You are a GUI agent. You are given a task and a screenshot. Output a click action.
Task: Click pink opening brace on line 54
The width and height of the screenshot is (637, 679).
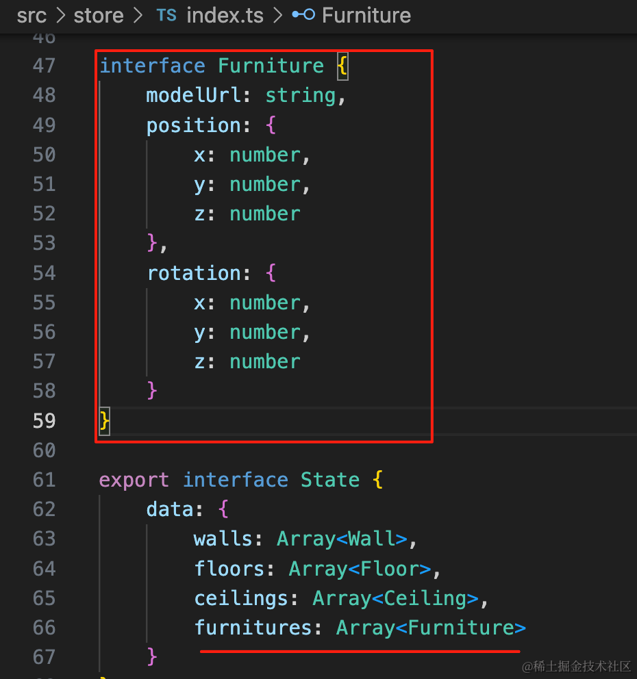(x=271, y=273)
